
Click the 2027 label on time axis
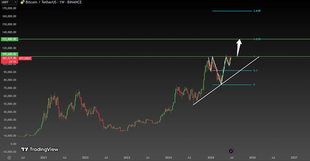click(294, 157)
